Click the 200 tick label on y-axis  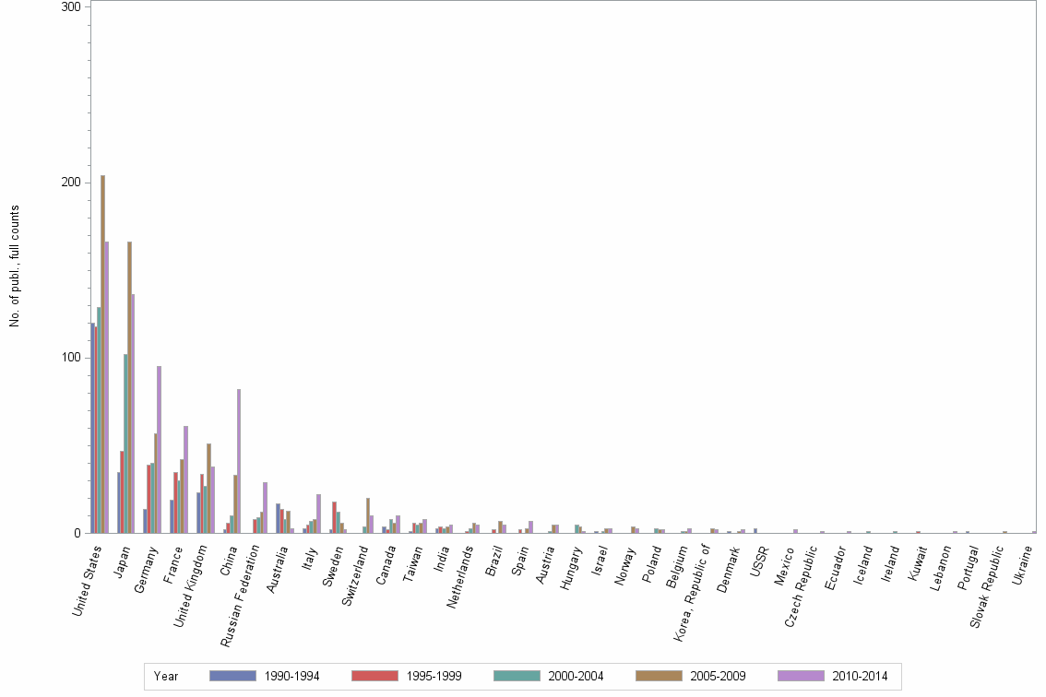73,181
